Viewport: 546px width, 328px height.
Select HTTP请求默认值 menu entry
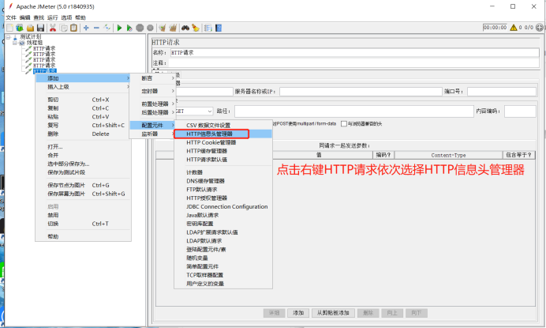coord(223,160)
